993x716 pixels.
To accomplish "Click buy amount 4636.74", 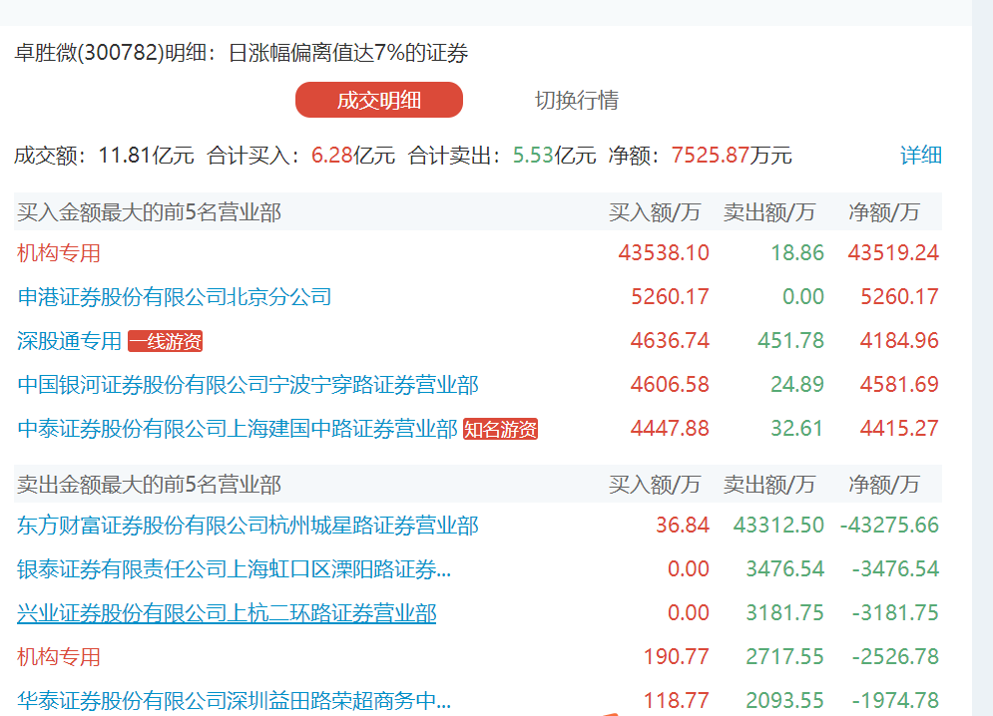I will click(670, 341).
